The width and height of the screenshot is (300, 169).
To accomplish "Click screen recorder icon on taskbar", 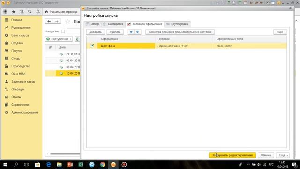I will pyautogui.click(x=124, y=165).
